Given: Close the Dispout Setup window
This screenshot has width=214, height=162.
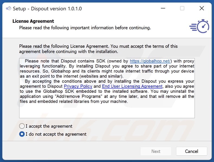Looking at the screenshot, I should [202, 8].
